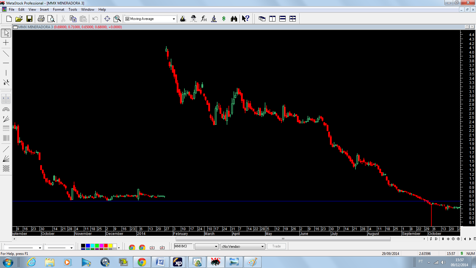
Task: Select the arrow pointer tool
Action: coord(6,33)
